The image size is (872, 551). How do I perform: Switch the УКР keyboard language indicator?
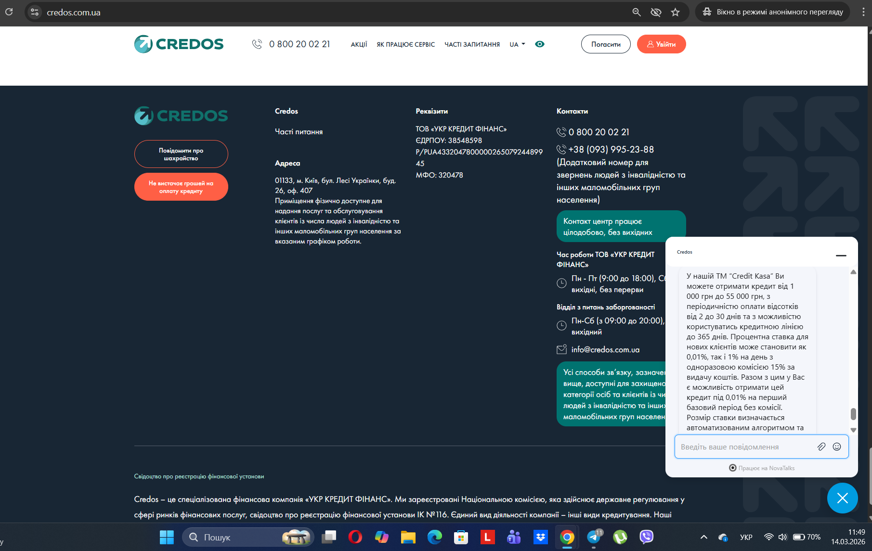click(746, 537)
